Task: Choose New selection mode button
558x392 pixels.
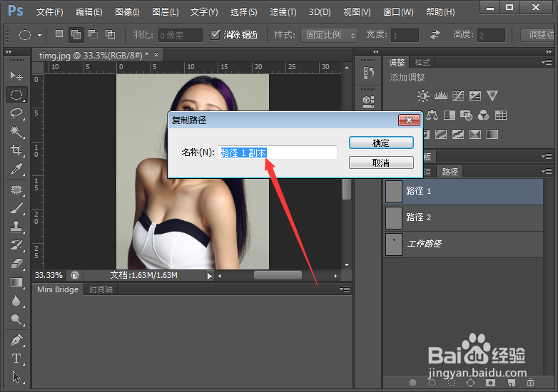Action: pyautogui.click(x=59, y=33)
